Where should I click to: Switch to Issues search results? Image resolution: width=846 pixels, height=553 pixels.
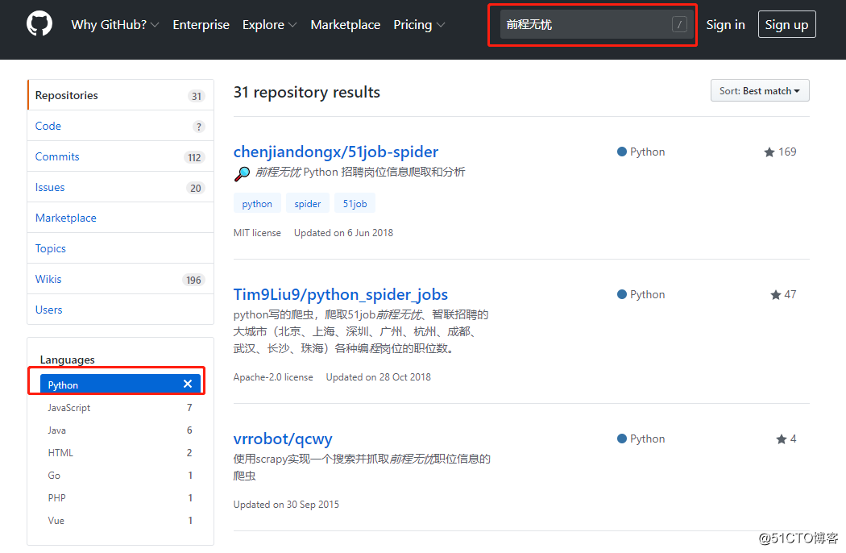pos(120,187)
